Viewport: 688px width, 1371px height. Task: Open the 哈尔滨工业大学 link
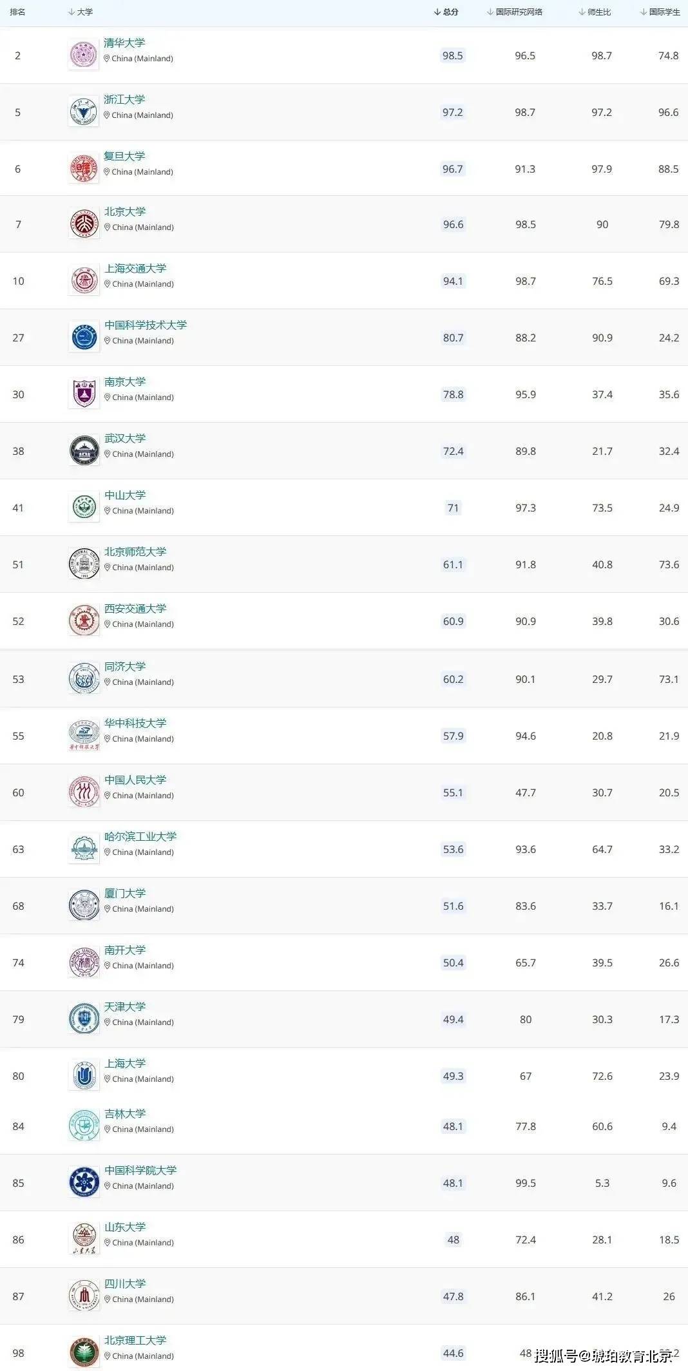click(140, 836)
